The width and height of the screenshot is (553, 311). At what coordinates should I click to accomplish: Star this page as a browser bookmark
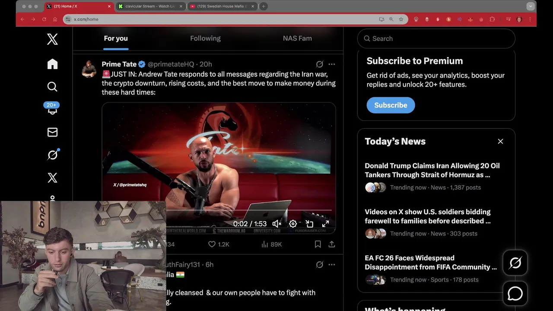(x=401, y=19)
